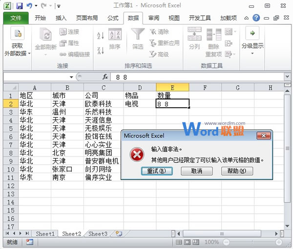Click the Help button in the dialog
Screen dimensions: 293x249
(237, 171)
